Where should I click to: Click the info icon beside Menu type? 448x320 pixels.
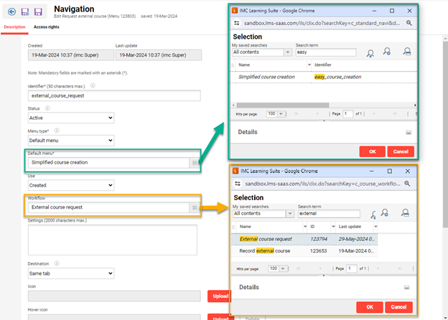click(56, 131)
